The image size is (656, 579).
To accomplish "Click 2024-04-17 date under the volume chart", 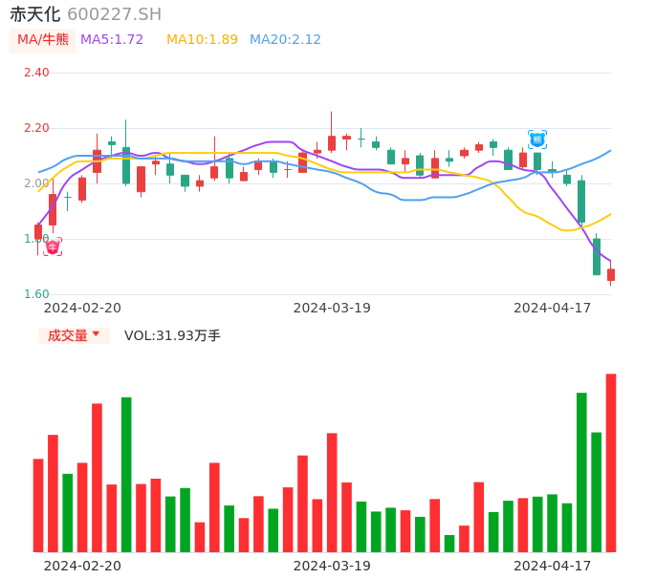I will click(x=553, y=566).
